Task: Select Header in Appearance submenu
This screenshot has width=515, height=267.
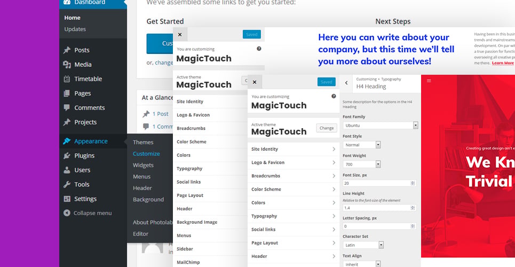Action: click(x=142, y=188)
